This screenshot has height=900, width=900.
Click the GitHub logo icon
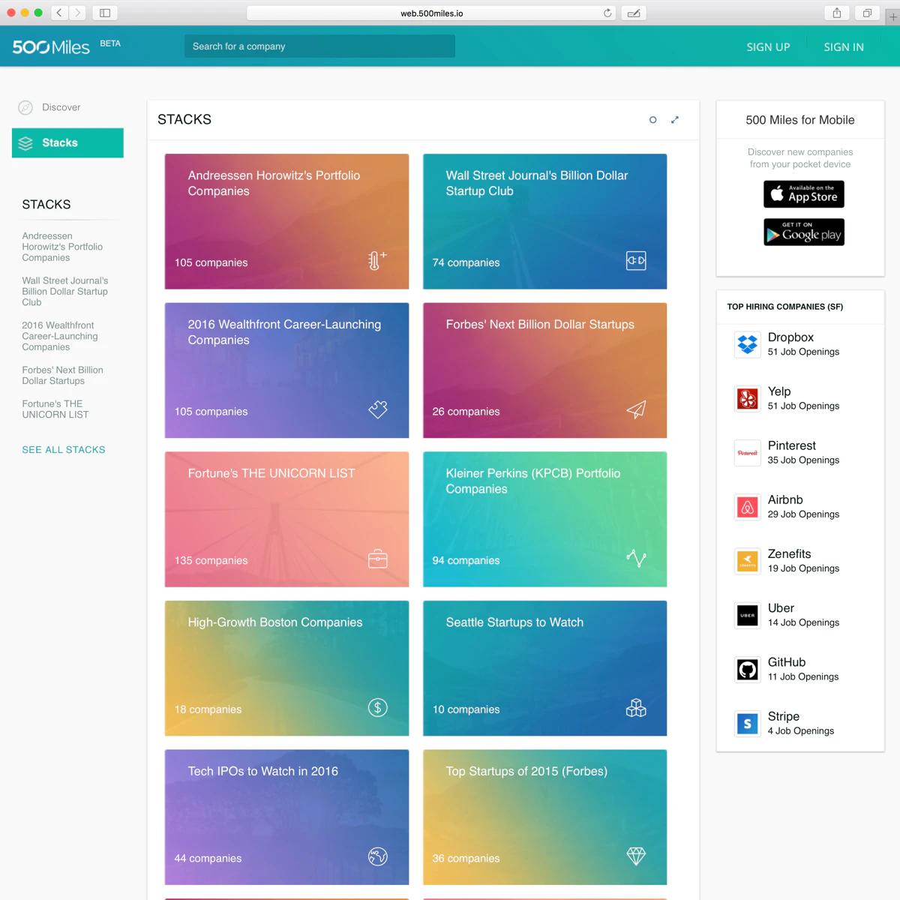point(748,670)
